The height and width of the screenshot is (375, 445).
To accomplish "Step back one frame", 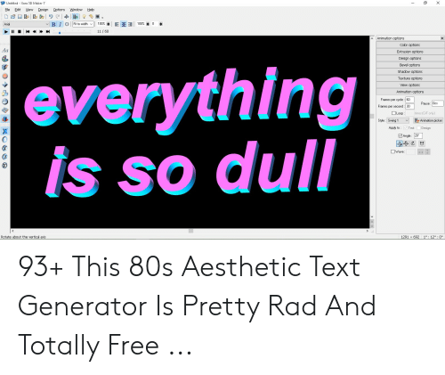I will pyautogui.click(x=35, y=31).
